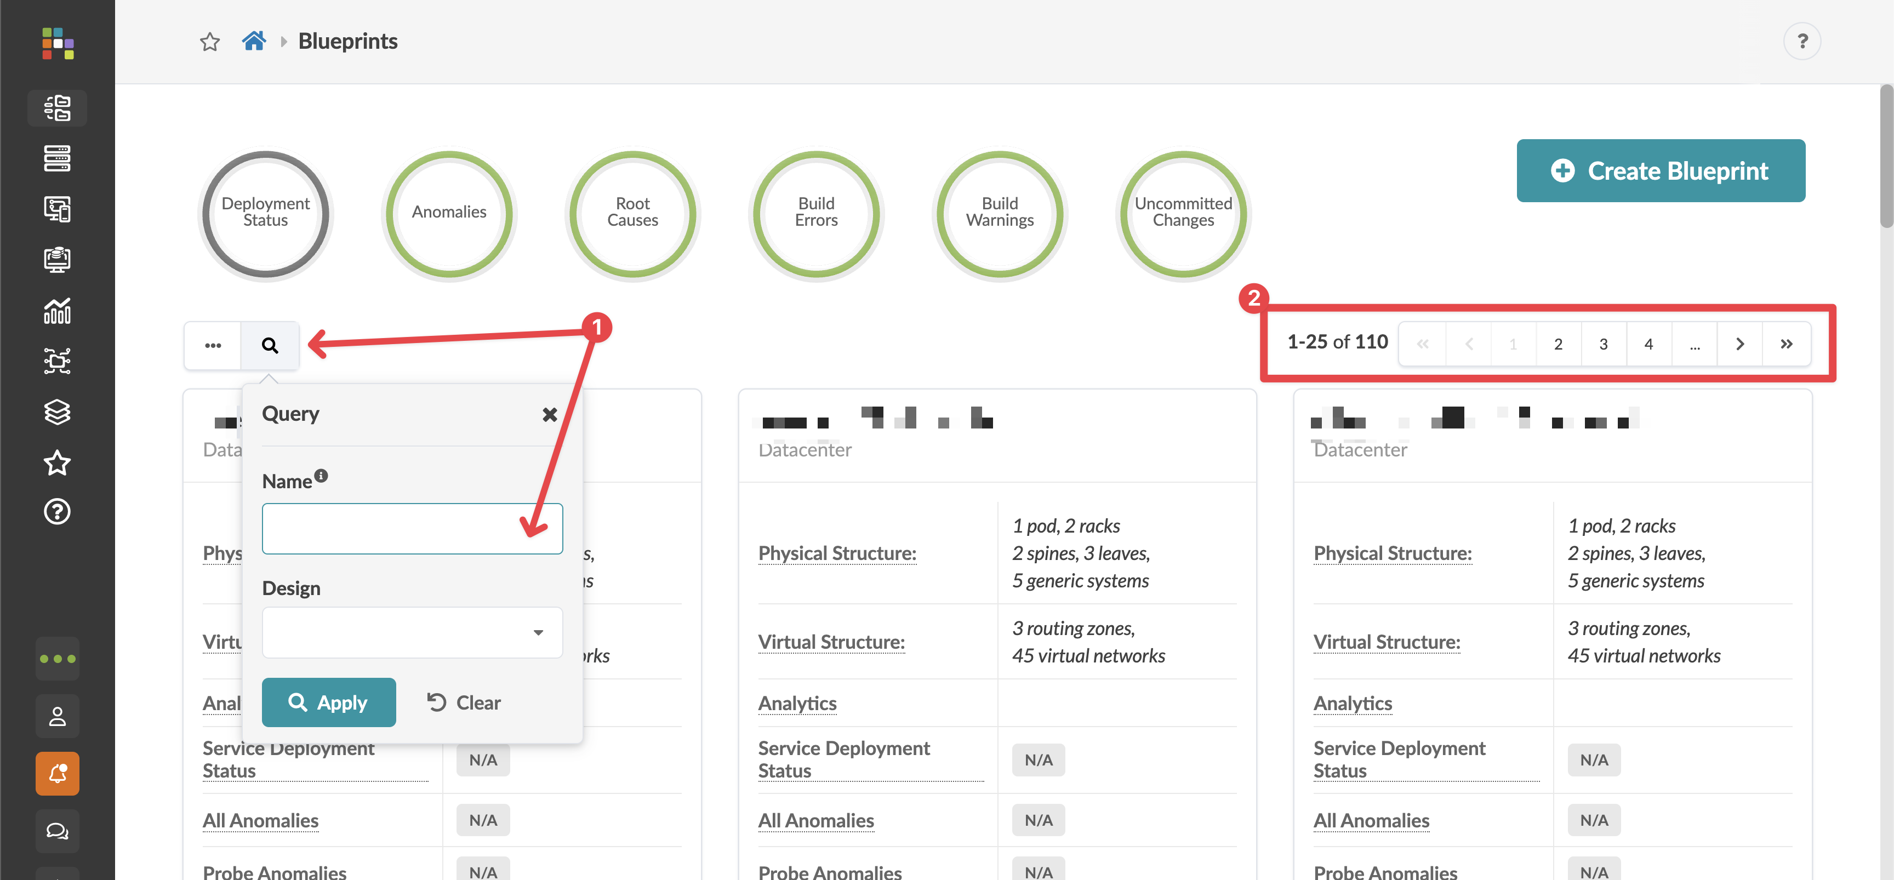This screenshot has height=880, width=1894.
Task: Select the Root Causes gauge
Action: click(x=632, y=215)
